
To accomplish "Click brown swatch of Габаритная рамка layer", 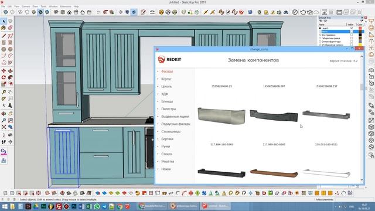I will coord(360,38).
